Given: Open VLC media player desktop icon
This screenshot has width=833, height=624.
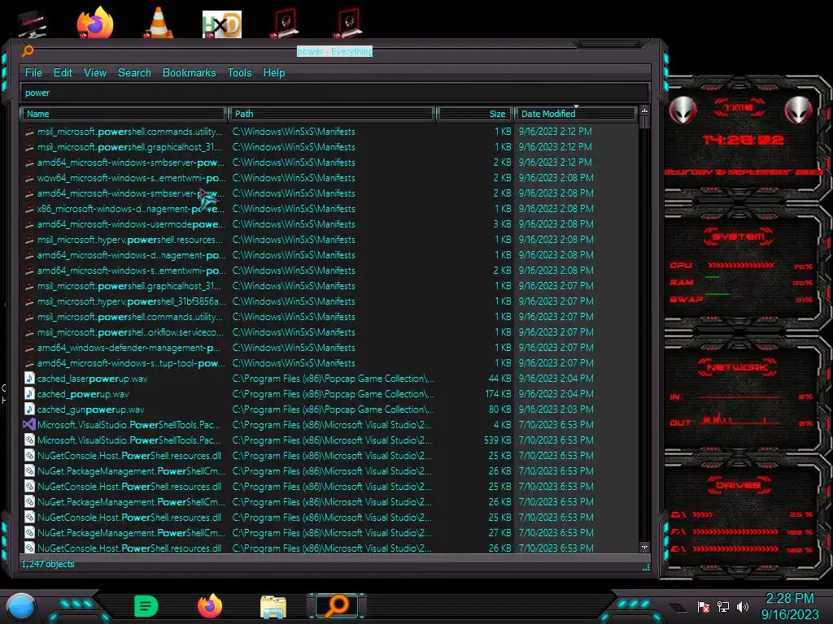Looking at the screenshot, I should (x=159, y=22).
